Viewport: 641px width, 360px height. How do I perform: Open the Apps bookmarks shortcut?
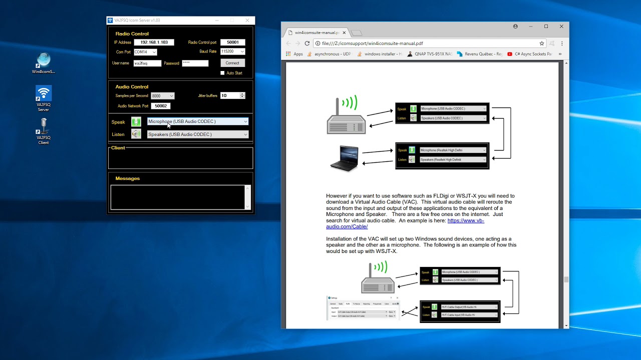tap(294, 54)
